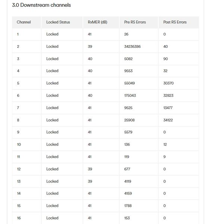Click Pre RS Errors value 34236386
This screenshot has width=211, height=224.
click(132, 46)
